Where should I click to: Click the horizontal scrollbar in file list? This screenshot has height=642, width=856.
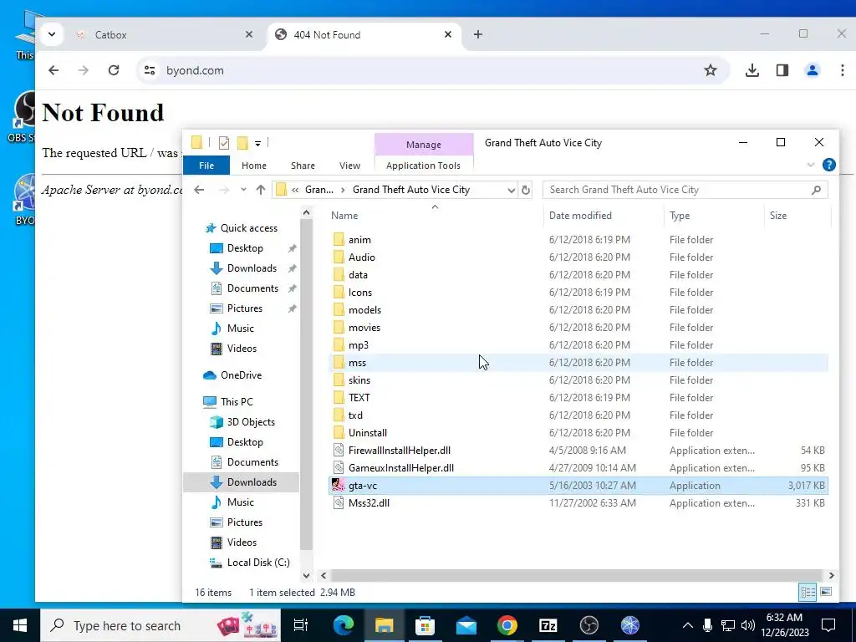pos(576,575)
